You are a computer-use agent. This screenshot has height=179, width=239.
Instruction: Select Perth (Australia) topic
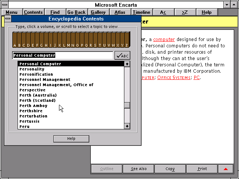71,95
